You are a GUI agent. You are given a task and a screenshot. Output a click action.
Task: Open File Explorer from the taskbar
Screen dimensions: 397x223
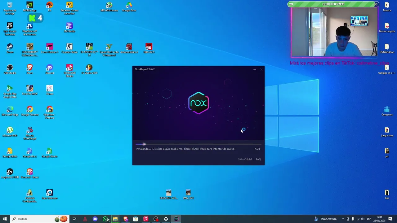[x=115, y=219]
